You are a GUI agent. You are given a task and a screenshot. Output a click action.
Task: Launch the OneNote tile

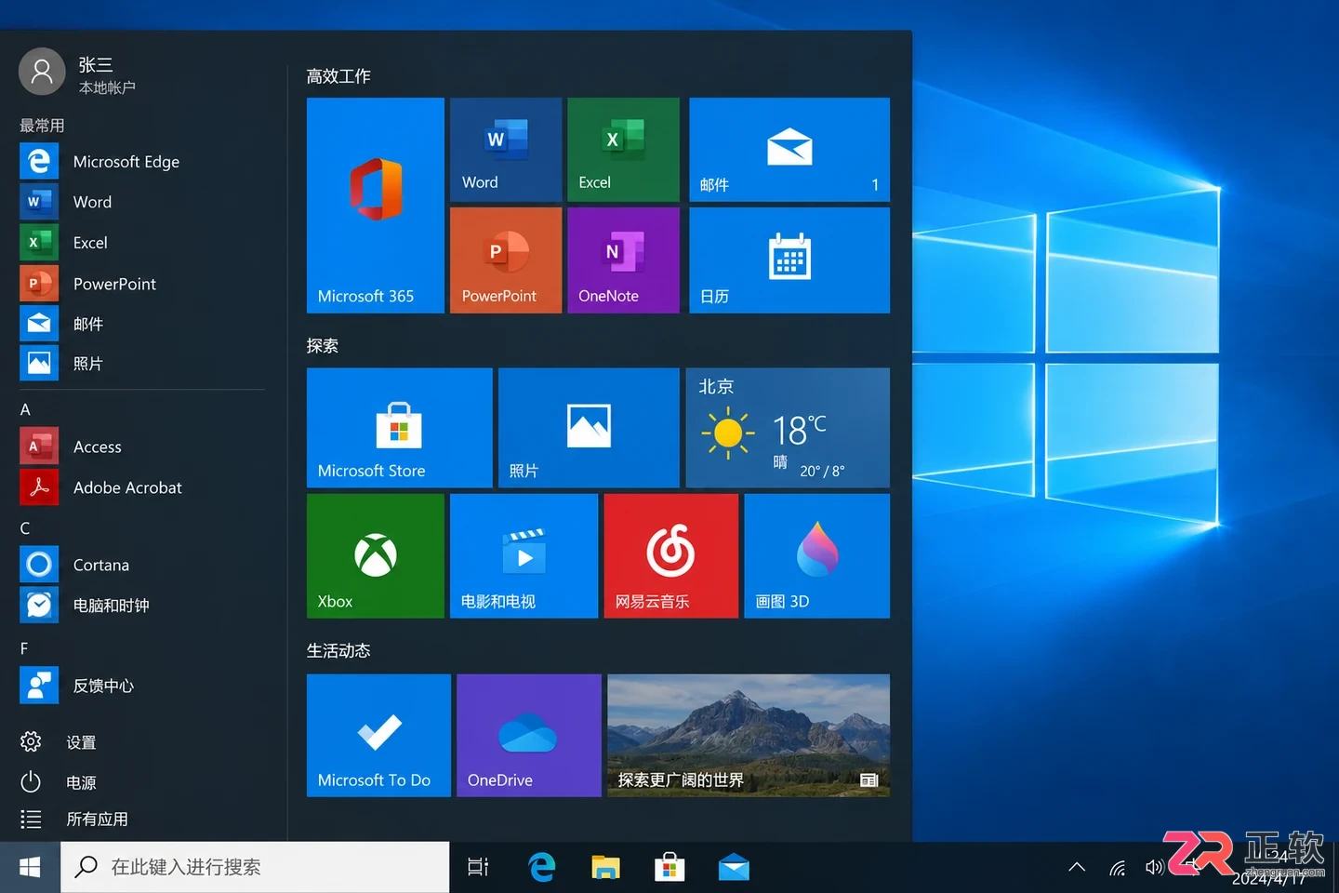623,260
